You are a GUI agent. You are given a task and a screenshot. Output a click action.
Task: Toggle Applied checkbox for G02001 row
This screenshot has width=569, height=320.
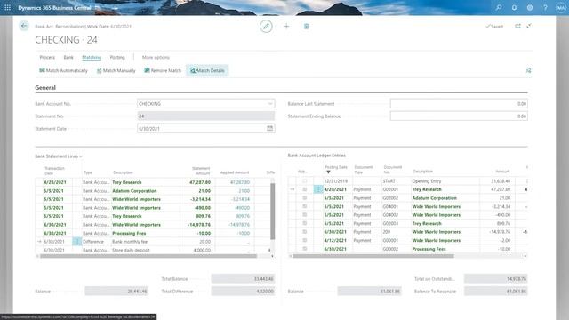[x=304, y=189]
